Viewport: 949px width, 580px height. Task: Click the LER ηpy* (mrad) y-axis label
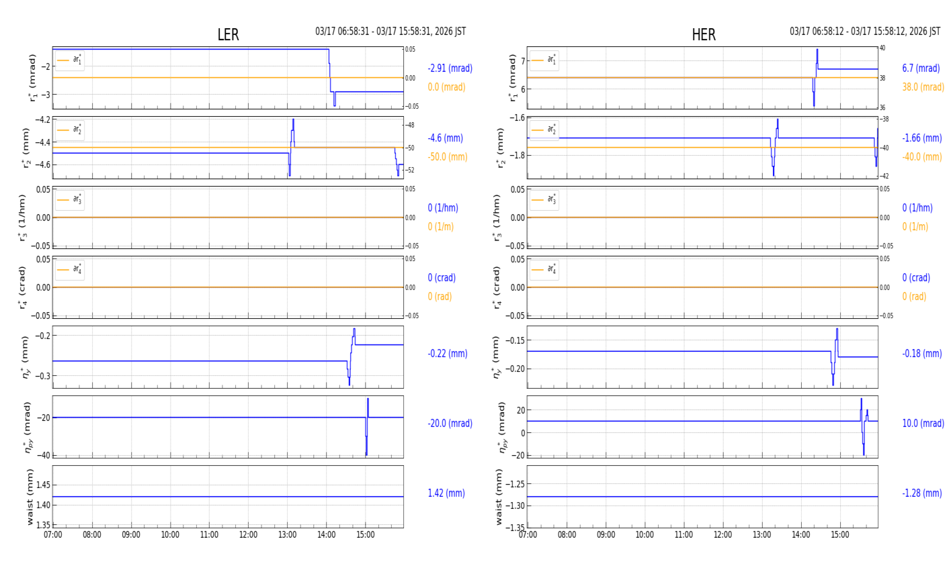point(28,427)
